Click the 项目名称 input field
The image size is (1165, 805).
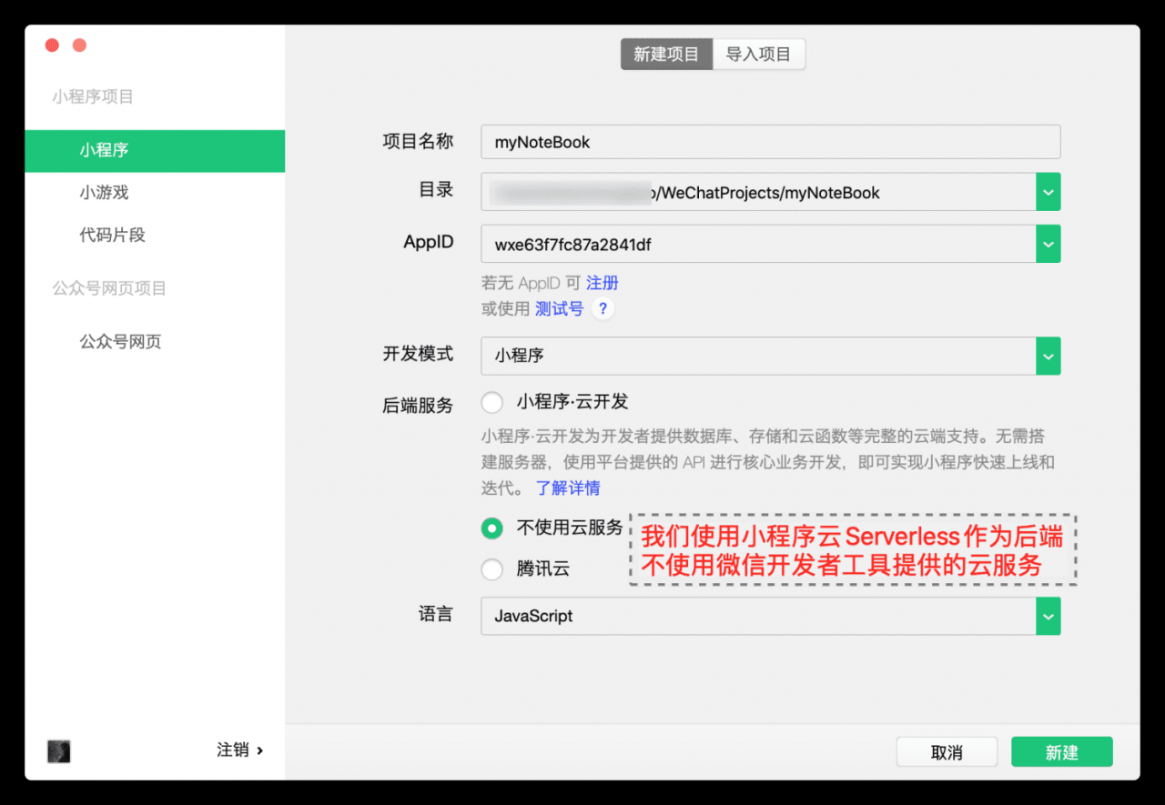[770, 142]
